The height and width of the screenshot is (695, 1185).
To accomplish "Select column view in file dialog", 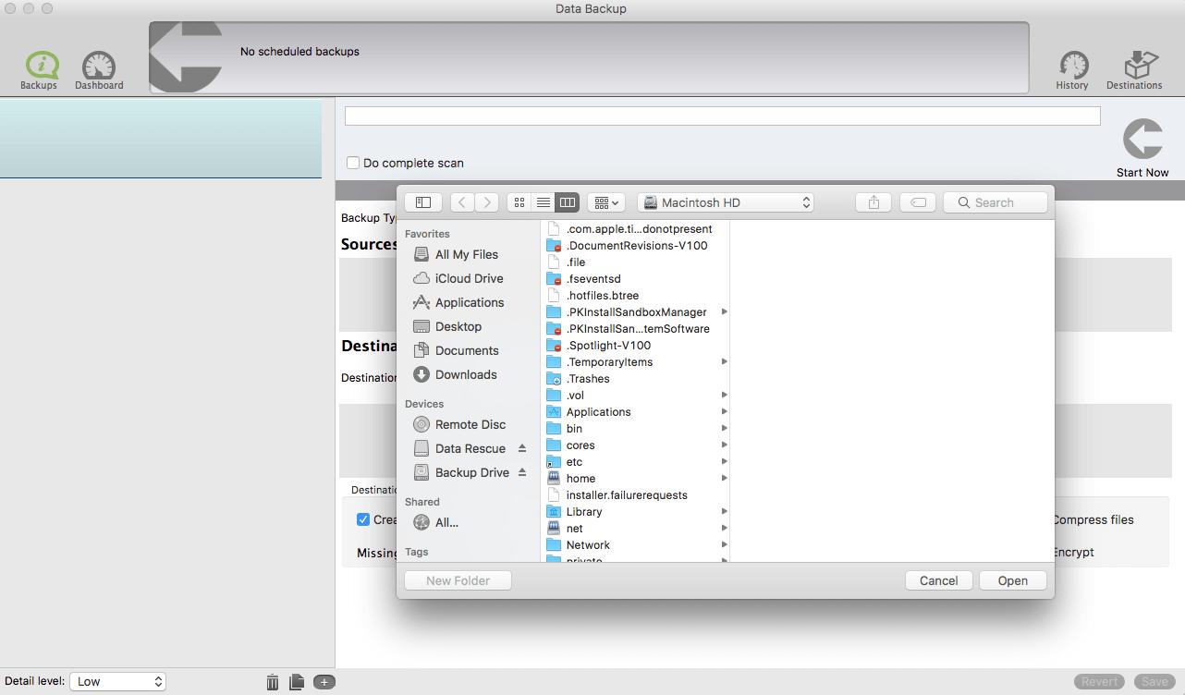I will tap(568, 202).
